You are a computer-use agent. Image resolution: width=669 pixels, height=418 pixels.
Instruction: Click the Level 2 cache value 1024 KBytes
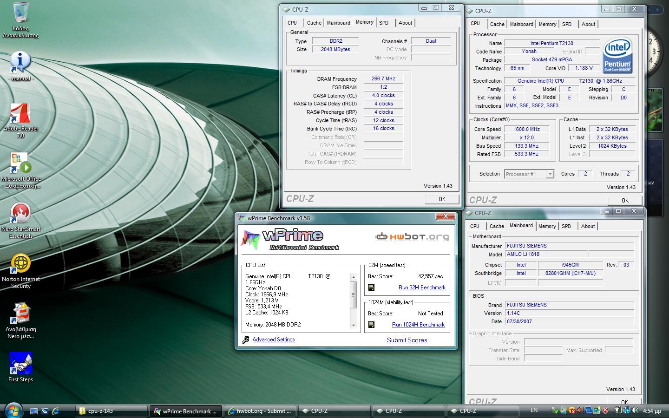(612, 146)
